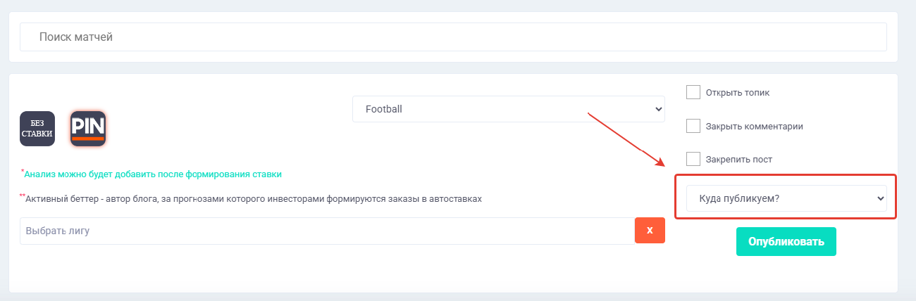Click the Активный беттер explanation text
Screen dimensions: 916x301
253,199
